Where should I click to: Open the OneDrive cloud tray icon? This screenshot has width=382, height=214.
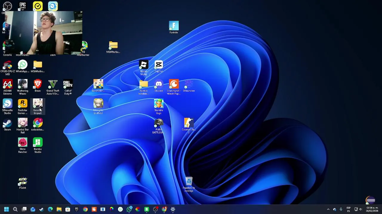pyautogui.click(x=335, y=209)
